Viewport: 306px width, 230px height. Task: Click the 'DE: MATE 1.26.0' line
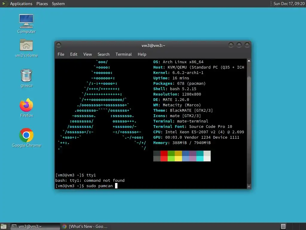point(171,100)
